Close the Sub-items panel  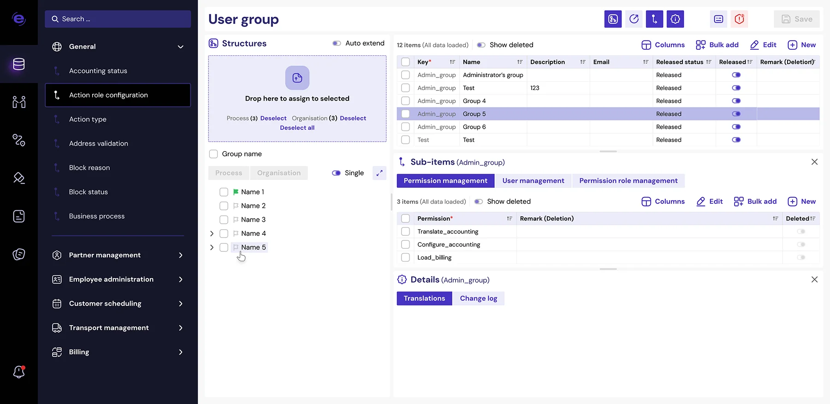[814, 162]
